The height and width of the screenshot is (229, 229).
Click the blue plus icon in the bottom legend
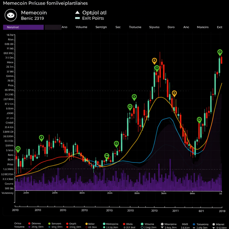point(194,224)
